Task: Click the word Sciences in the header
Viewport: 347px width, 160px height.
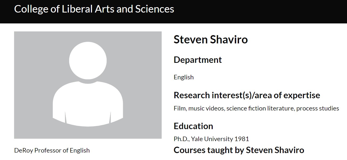Action: 154,9
